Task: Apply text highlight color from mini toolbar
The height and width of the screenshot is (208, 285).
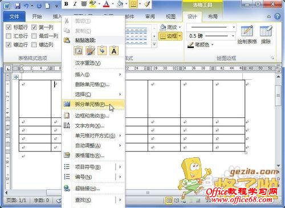Action: [92, 4]
